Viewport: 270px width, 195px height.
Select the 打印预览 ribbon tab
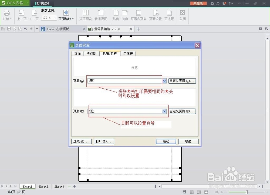tap(42, 3)
